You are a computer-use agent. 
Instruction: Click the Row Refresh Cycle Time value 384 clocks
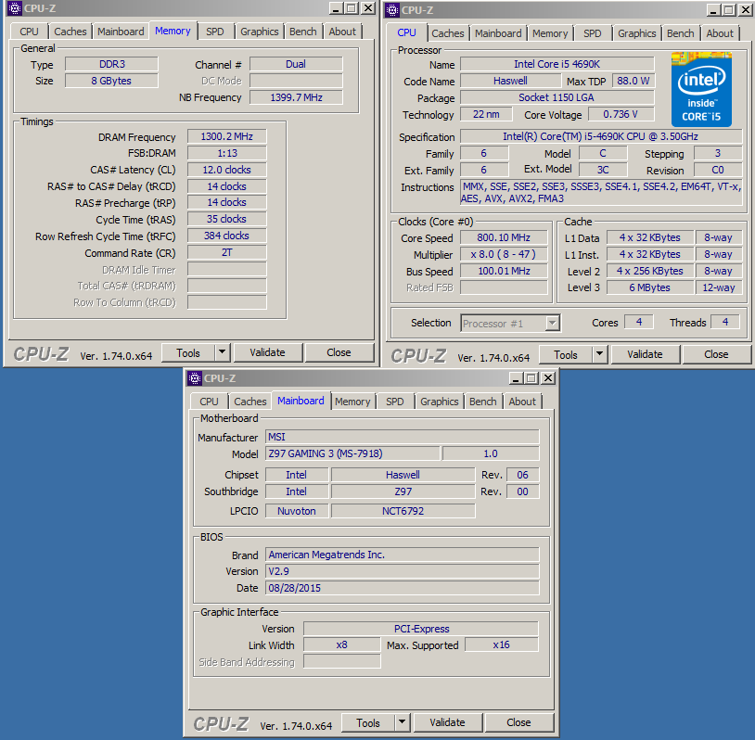[x=227, y=236]
